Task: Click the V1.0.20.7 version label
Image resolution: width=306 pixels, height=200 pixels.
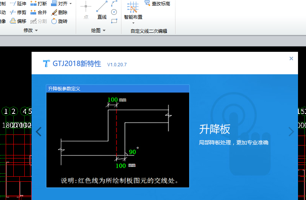Action: [117, 65]
